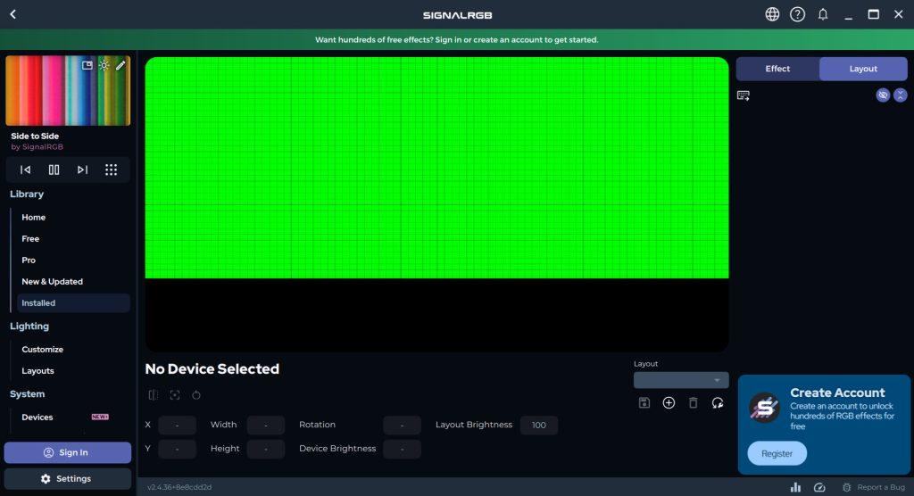Image resolution: width=914 pixels, height=496 pixels.
Task: Click the Height input field
Action: click(x=266, y=449)
